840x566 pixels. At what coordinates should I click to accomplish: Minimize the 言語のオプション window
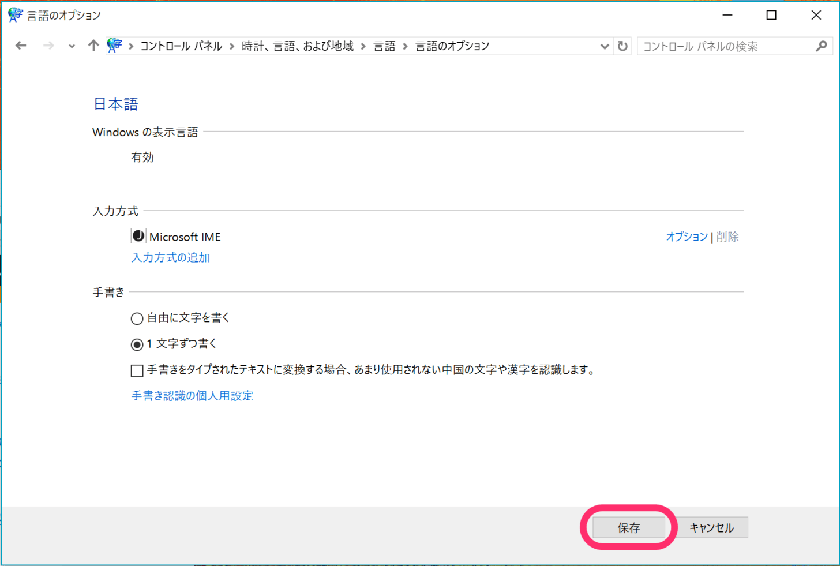pos(727,15)
